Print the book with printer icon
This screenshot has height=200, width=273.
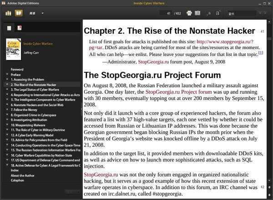189,13
